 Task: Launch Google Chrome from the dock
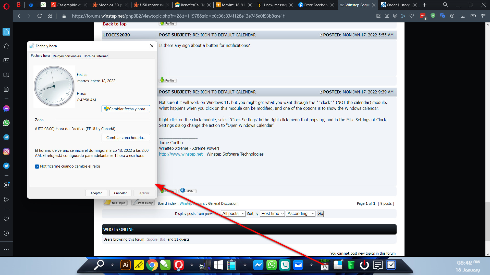(152, 265)
